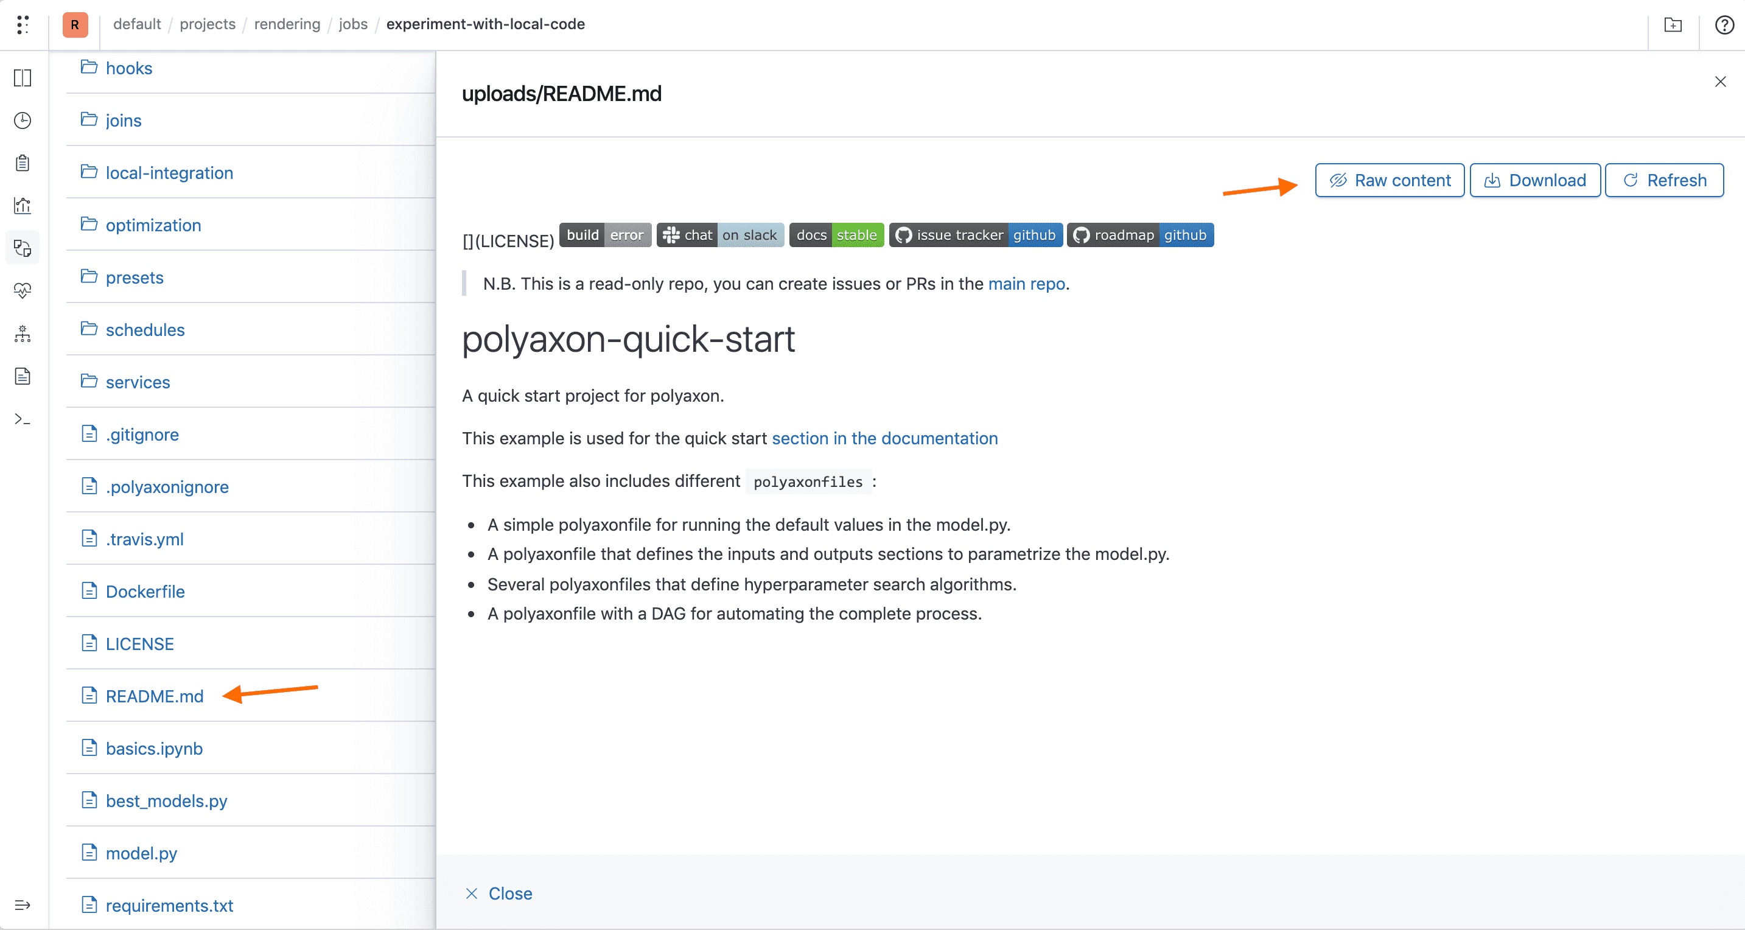Click the orange R project avatar
Screen dimensions: 1745x930
click(74, 25)
